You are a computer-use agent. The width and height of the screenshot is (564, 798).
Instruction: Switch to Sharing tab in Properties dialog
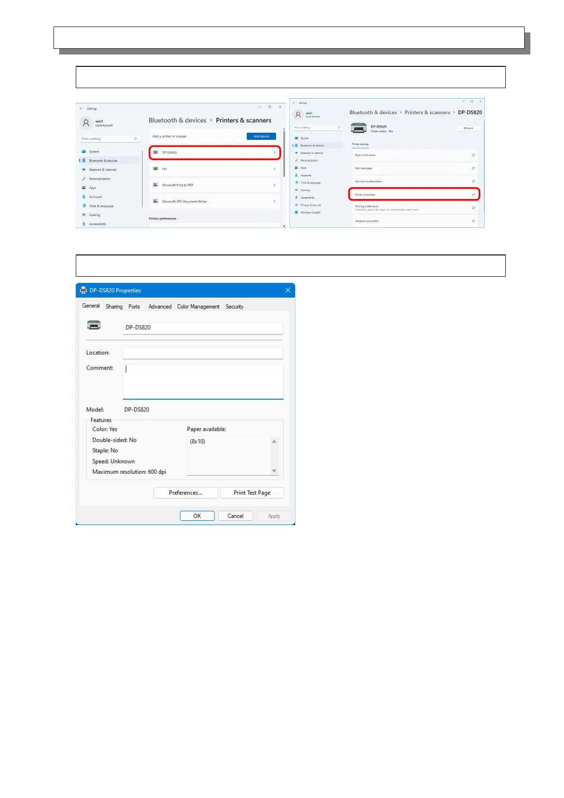[114, 307]
